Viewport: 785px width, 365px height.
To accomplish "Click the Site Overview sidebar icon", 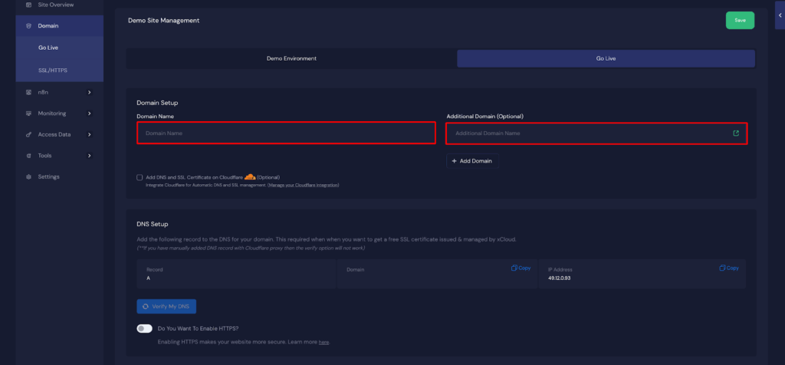I will (28, 5).
